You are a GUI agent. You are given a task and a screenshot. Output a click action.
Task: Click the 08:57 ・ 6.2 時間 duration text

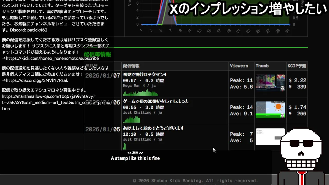coord(143,80)
